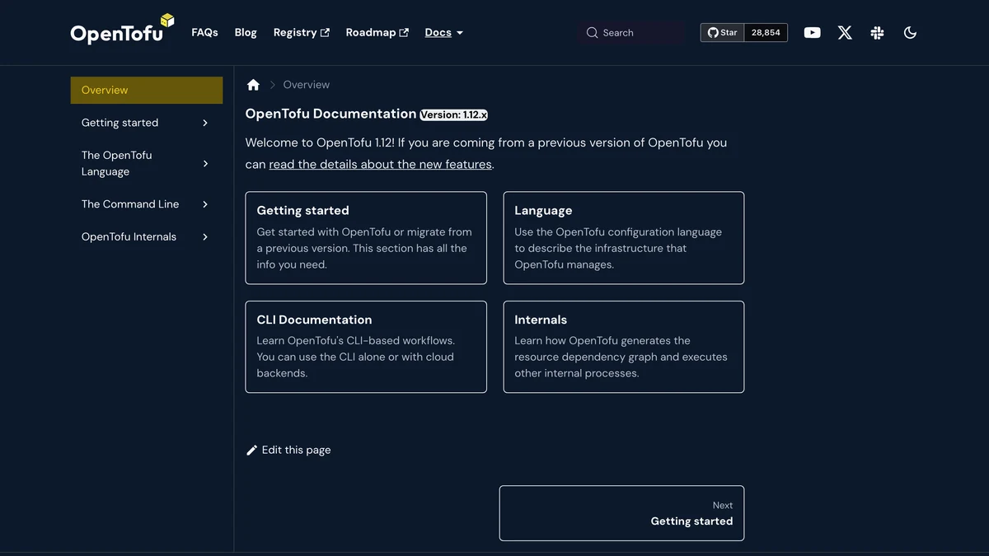This screenshot has height=556, width=989.
Task: Open Getting started in the sidebar
Action: pos(120,123)
